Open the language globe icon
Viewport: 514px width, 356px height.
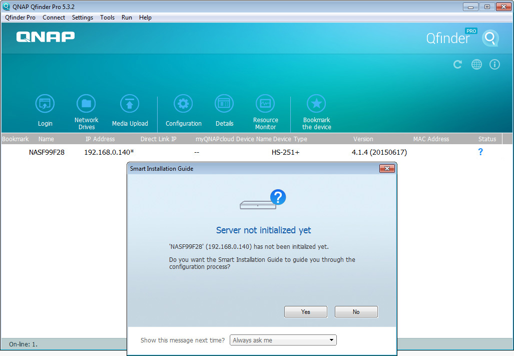(476, 64)
